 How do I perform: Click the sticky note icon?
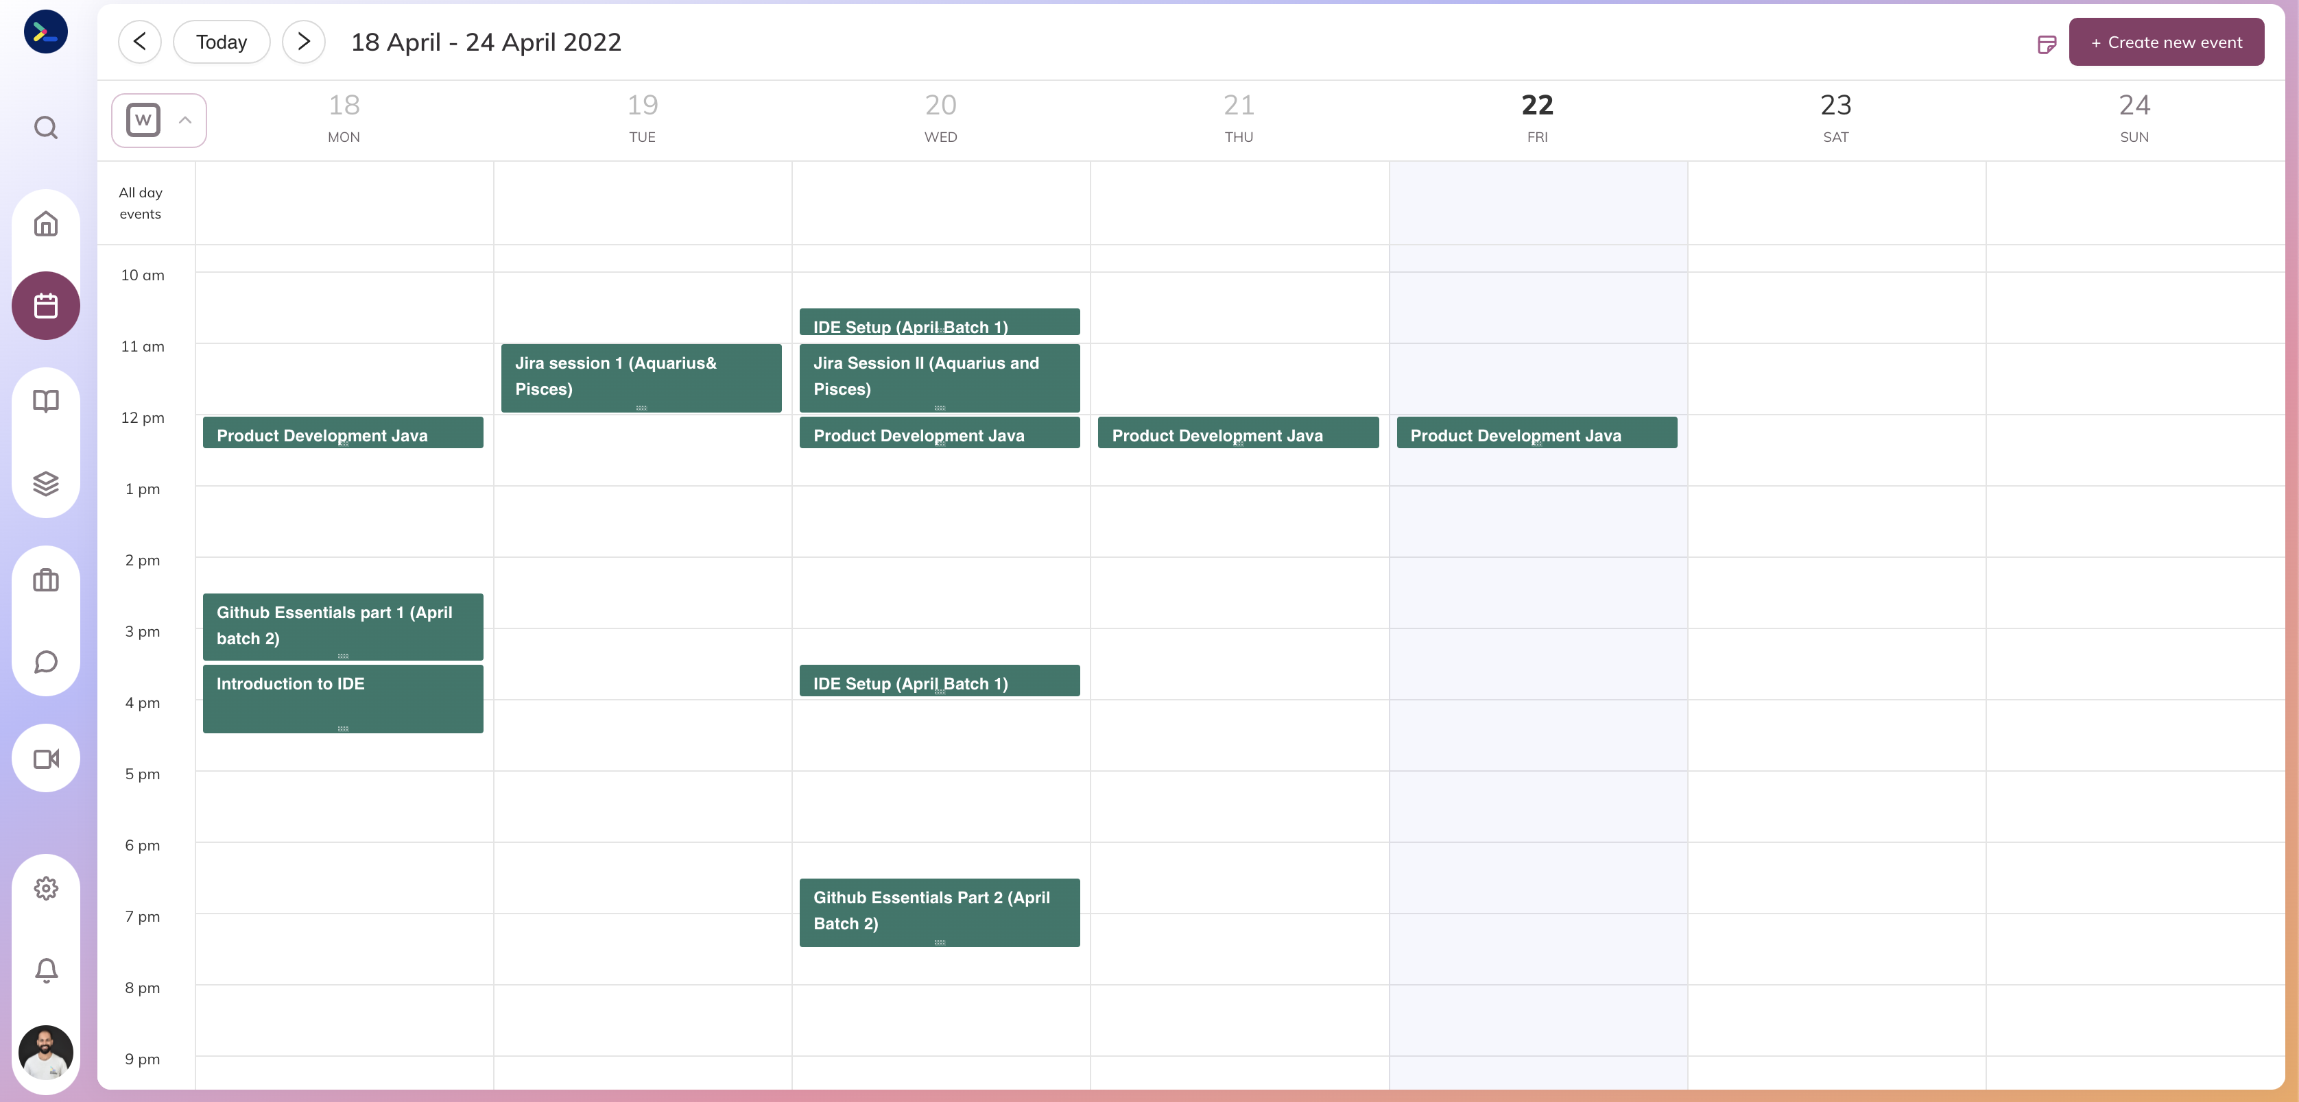click(x=2047, y=44)
